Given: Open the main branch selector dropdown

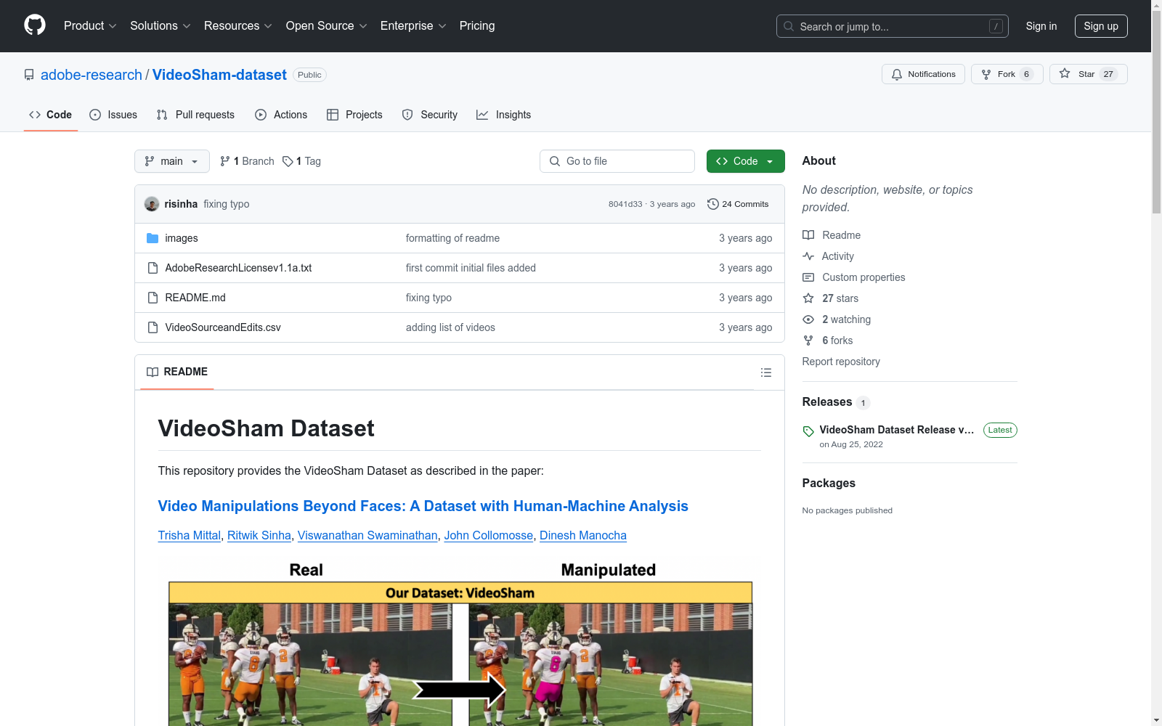Looking at the screenshot, I should point(172,161).
